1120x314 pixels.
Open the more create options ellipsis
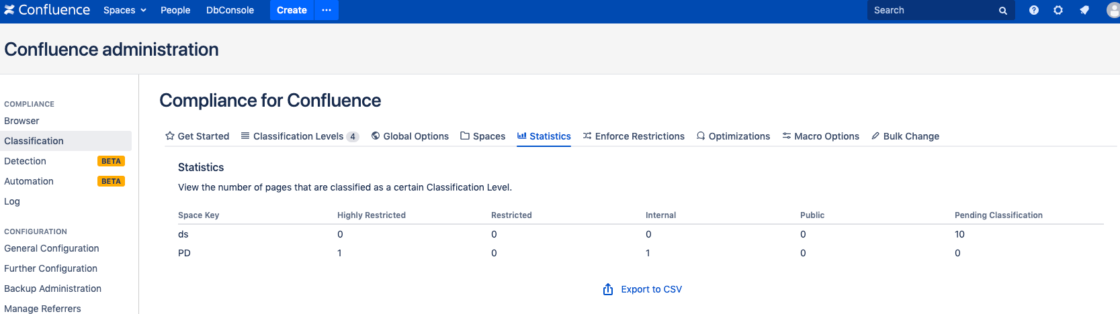pos(327,10)
